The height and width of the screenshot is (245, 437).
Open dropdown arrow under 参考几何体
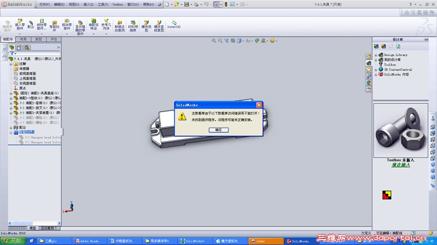tap(106, 34)
